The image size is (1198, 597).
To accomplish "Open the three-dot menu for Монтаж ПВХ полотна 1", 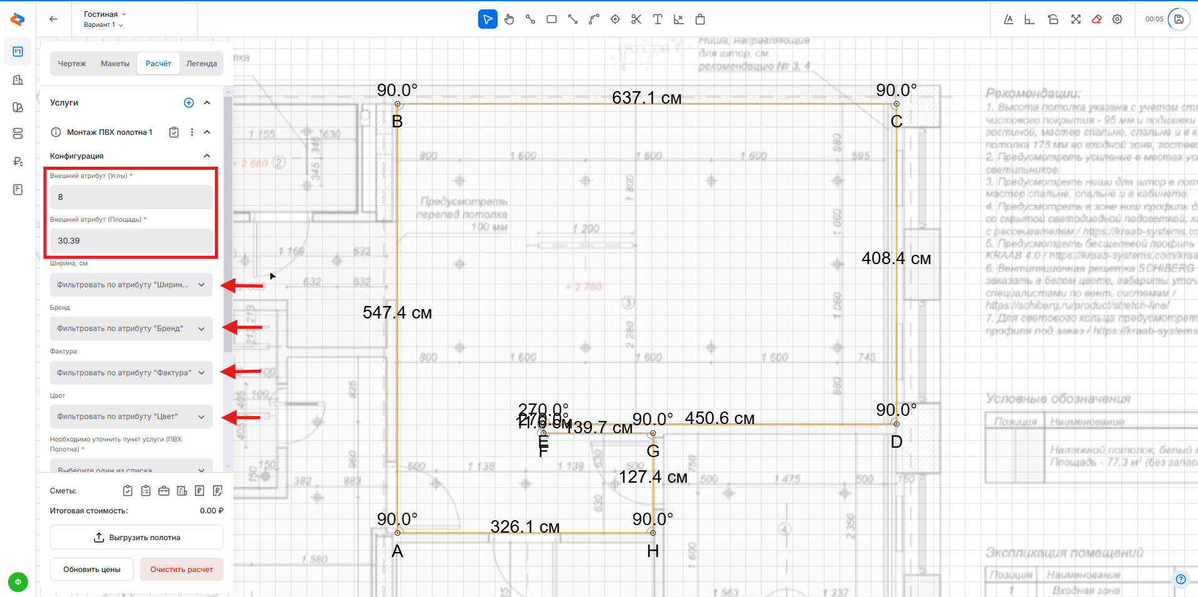I will tap(192, 132).
